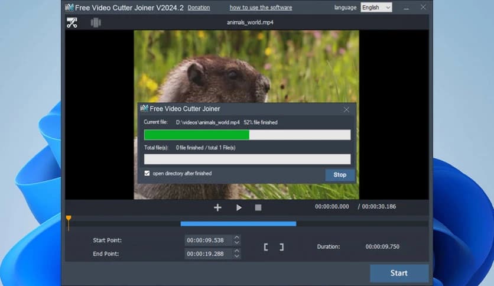
Task: Increase End Point with the up arrow
Action: click(237, 251)
